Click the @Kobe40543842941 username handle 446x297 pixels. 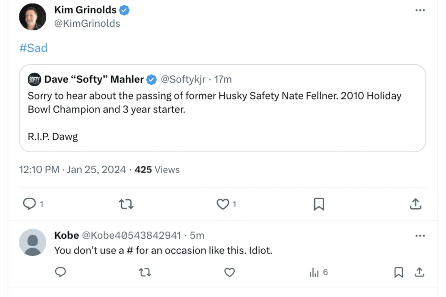coord(131,235)
